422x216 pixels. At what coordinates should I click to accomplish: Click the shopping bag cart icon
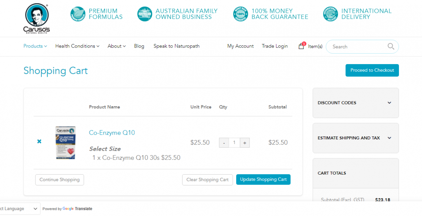click(x=301, y=46)
